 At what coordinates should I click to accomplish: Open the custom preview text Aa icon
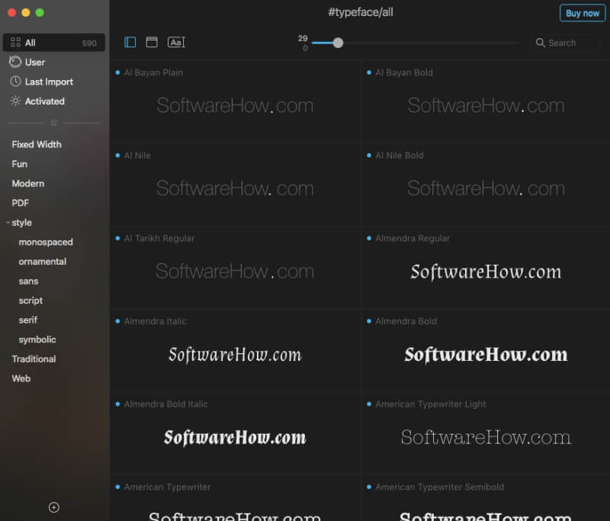tap(176, 42)
